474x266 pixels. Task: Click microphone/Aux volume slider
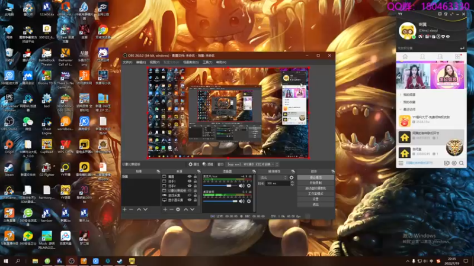click(220, 186)
